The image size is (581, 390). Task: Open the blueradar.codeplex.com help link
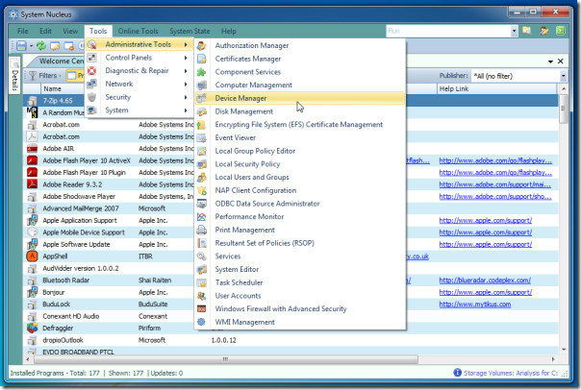point(485,280)
